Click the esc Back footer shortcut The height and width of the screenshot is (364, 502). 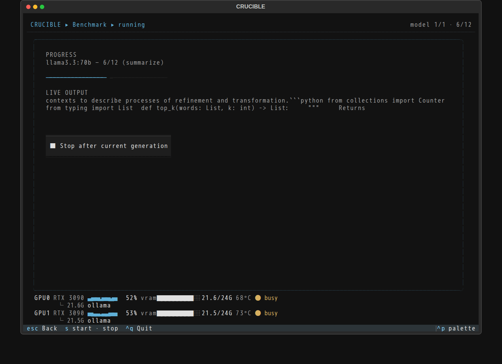pos(42,328)
